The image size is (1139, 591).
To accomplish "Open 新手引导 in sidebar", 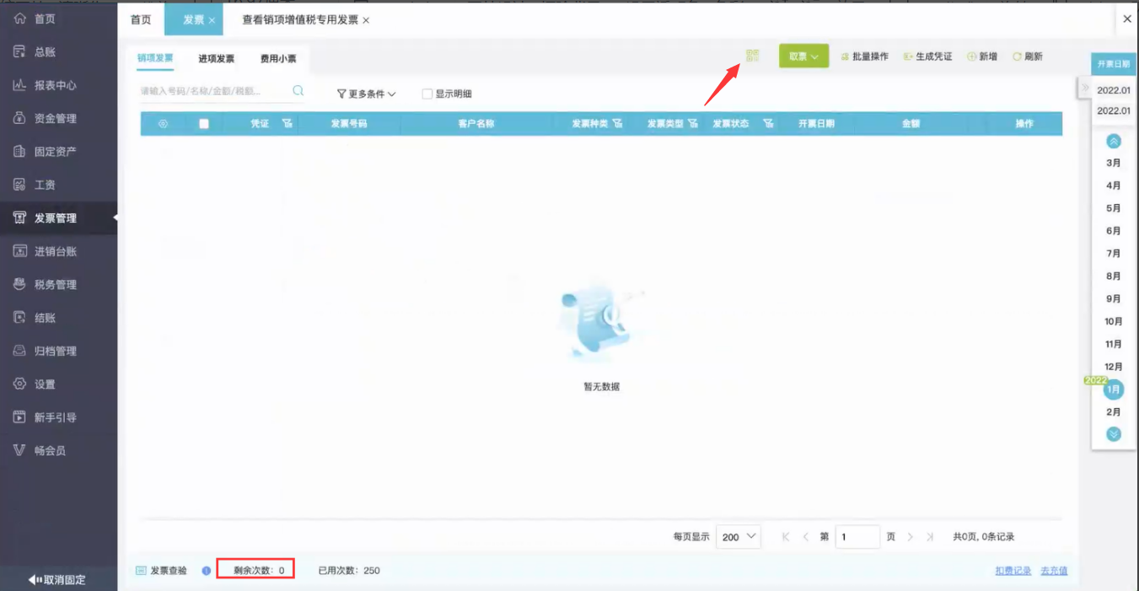I will click(x=58, y=417).
